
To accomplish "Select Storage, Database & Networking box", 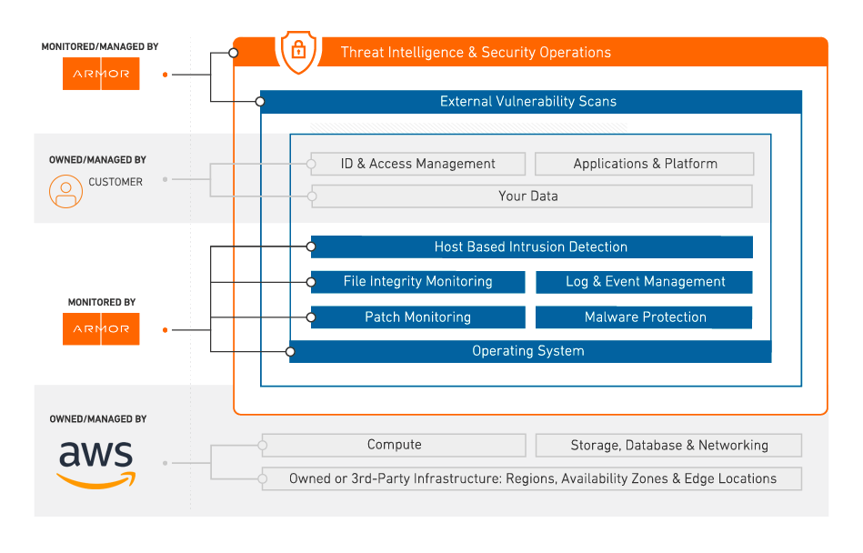I will point(668,445).
